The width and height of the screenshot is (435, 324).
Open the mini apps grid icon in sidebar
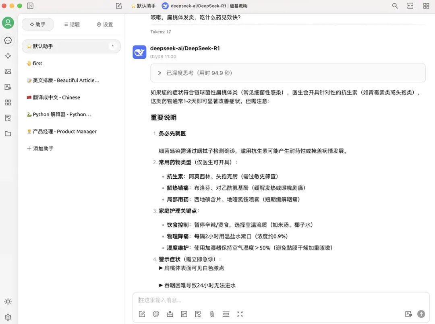click(8, 102)
